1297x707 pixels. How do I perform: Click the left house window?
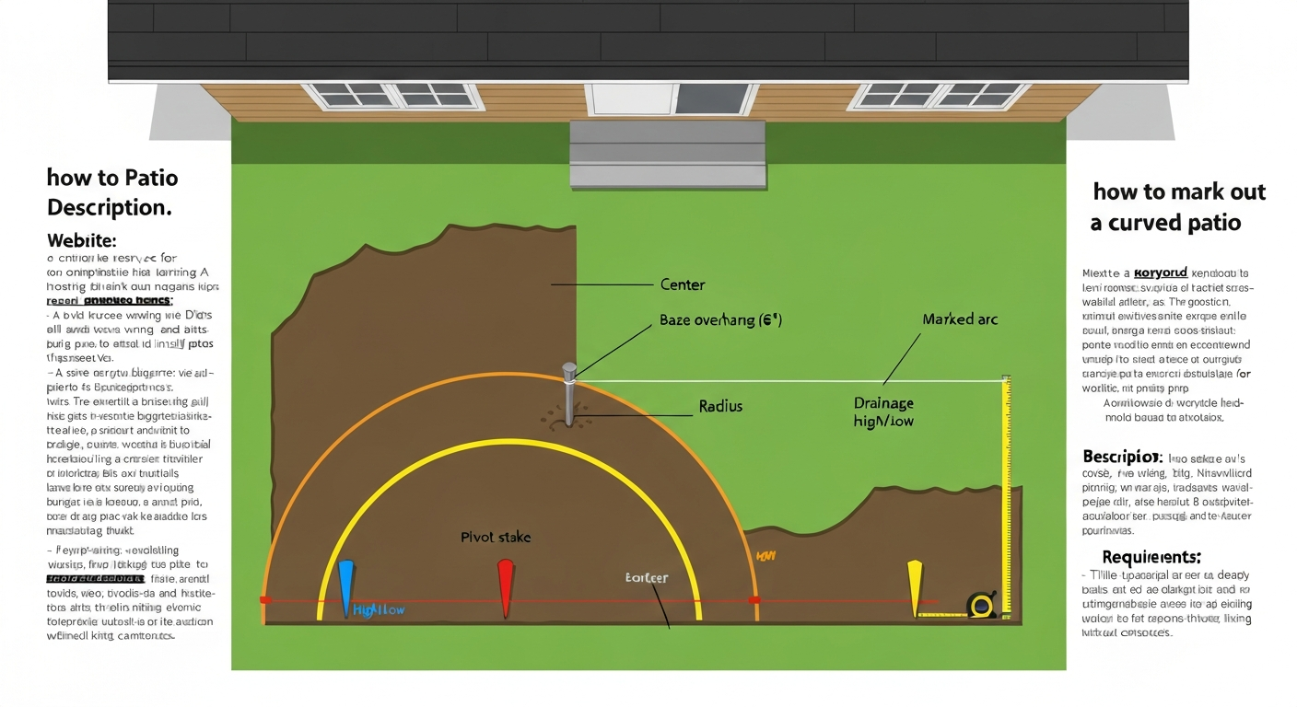(x=394, y=96)
